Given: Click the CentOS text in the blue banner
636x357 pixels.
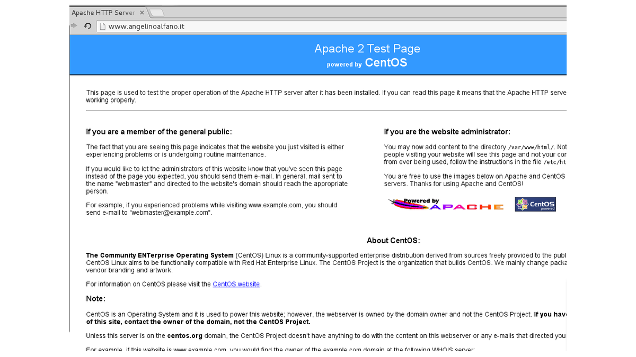Looking at the screenshot, I should tap(386, 63).
